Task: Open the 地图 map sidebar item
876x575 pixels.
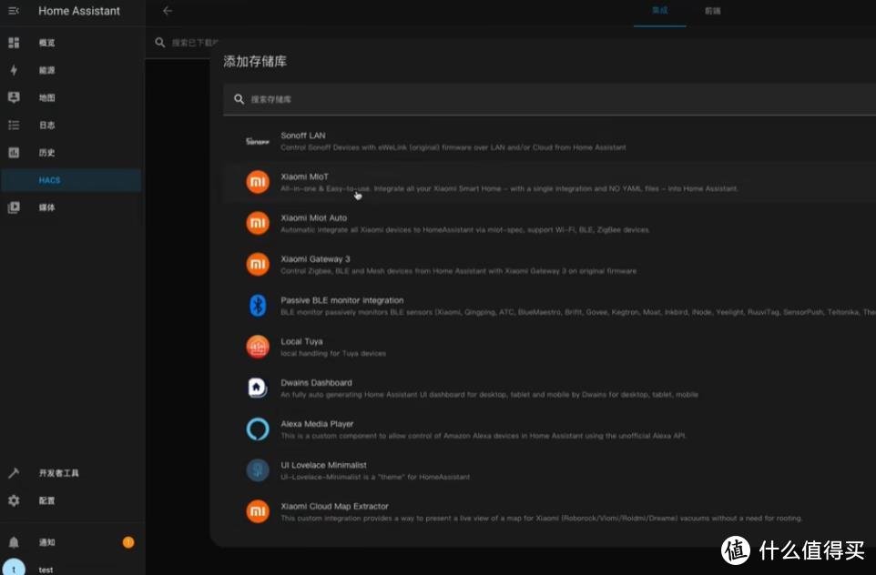Action: click(46, 97)
